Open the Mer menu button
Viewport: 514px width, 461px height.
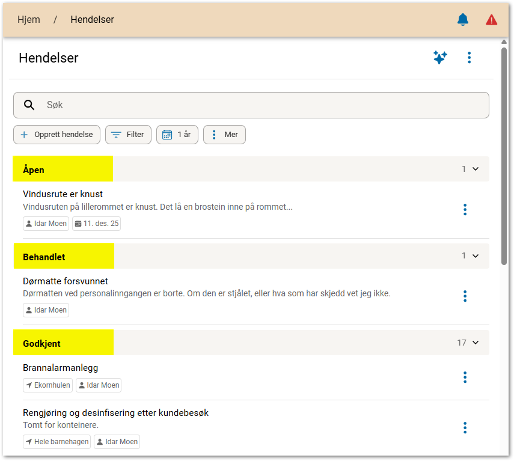224,135
